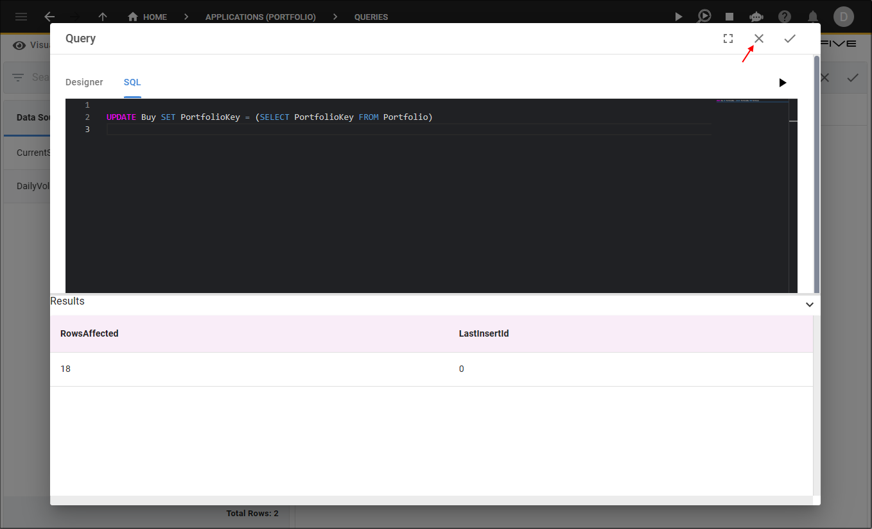
Task: Save the query with the checkmark
Action: (x=790, y=38)
